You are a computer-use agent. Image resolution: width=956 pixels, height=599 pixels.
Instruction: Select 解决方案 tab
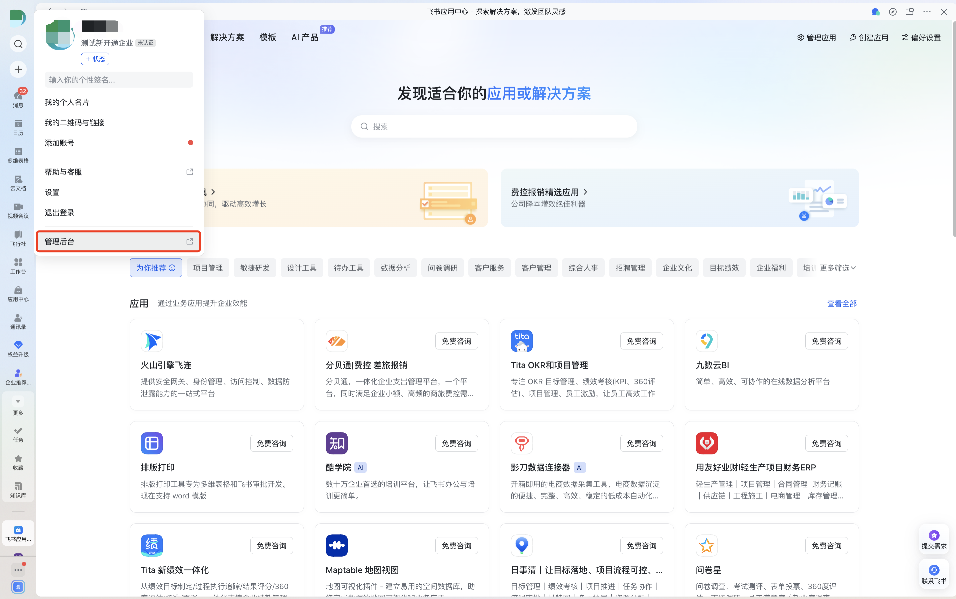tap(227, 37)
